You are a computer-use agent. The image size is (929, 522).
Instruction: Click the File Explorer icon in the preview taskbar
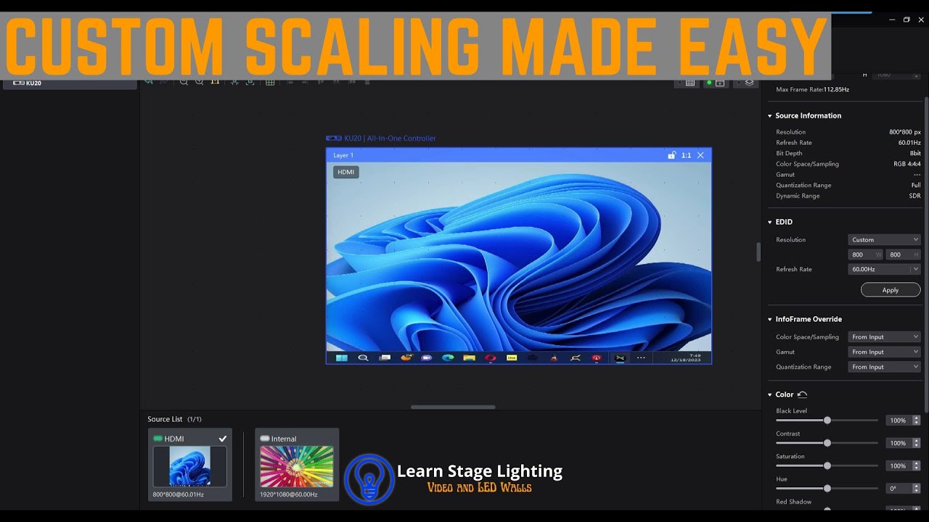tap(469, 357)
